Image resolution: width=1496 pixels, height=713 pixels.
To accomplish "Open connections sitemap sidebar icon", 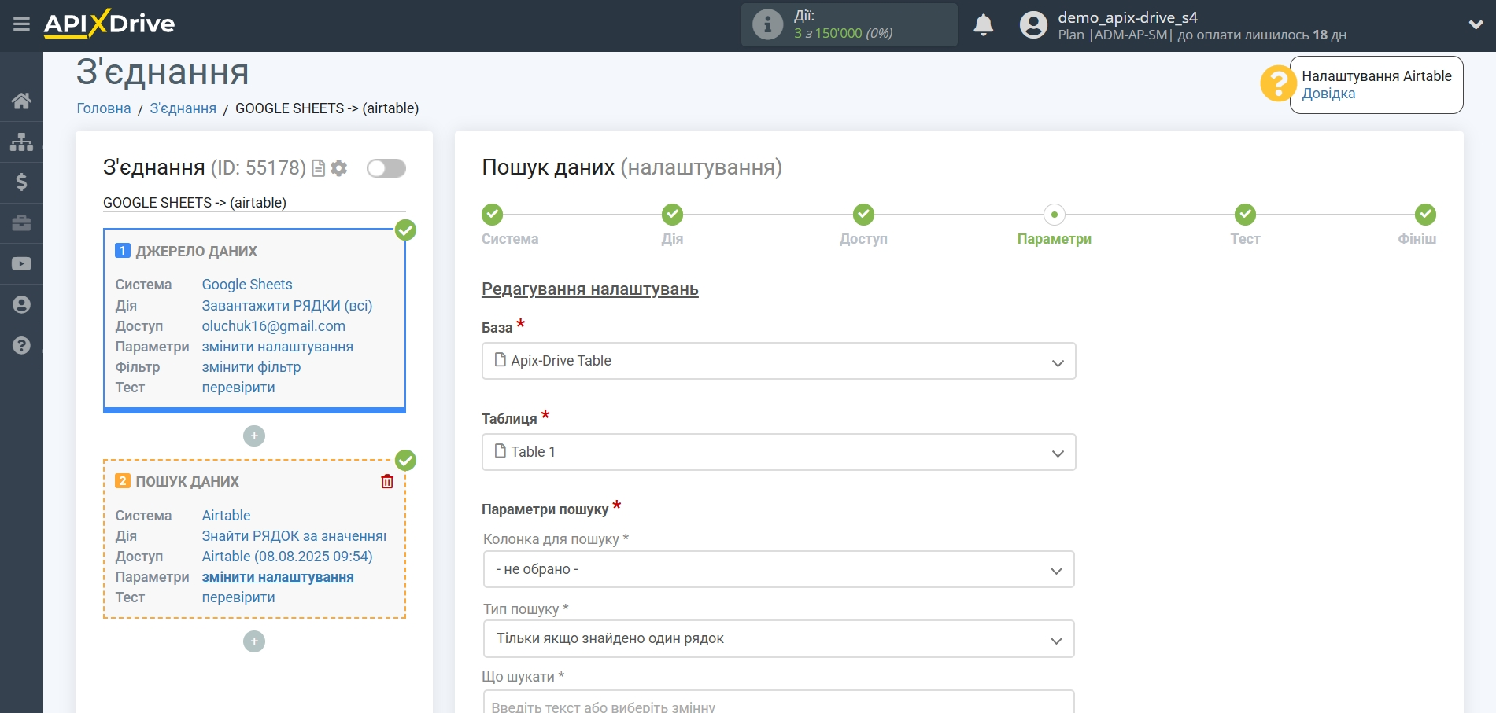I will click(x=21, y=141).
